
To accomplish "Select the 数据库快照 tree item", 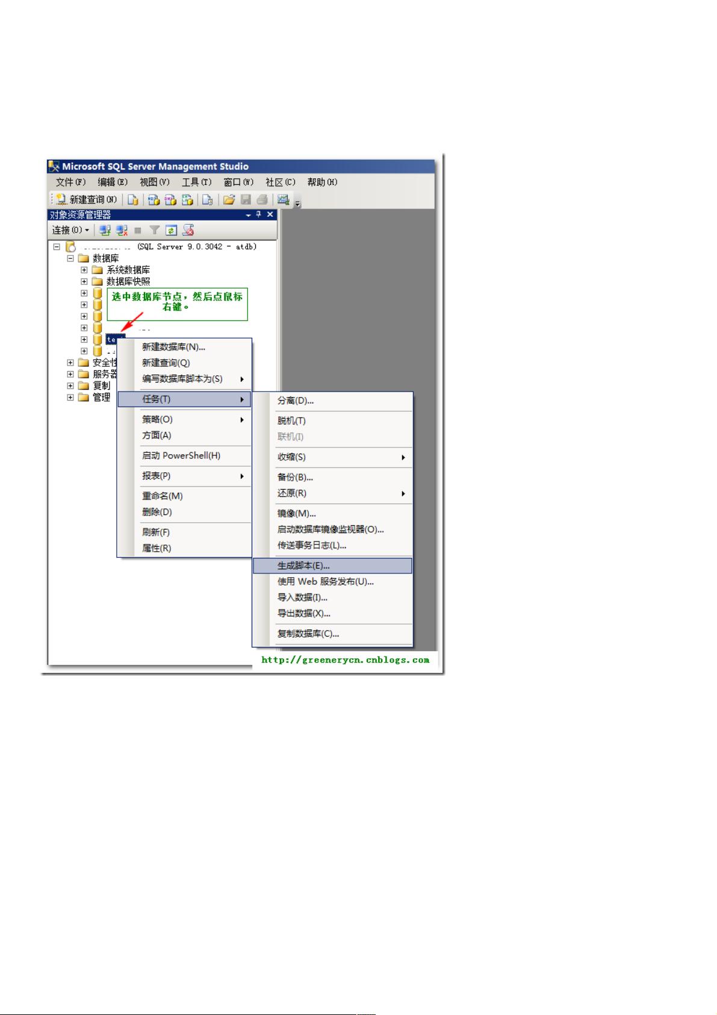I will pos(128,281).
